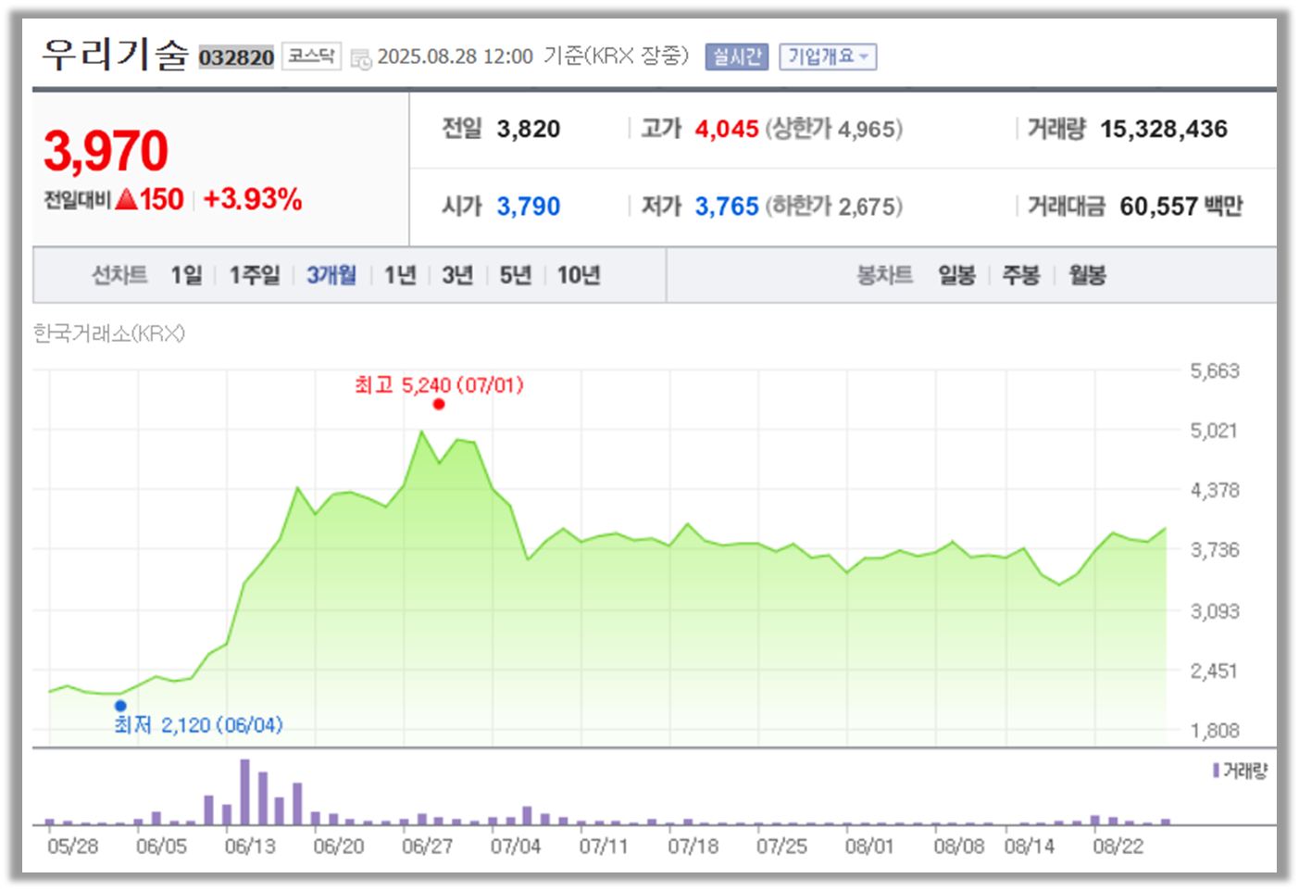Click the +3.93% change rate
The height and width of the screenshot is (891, 1299).
253,199
